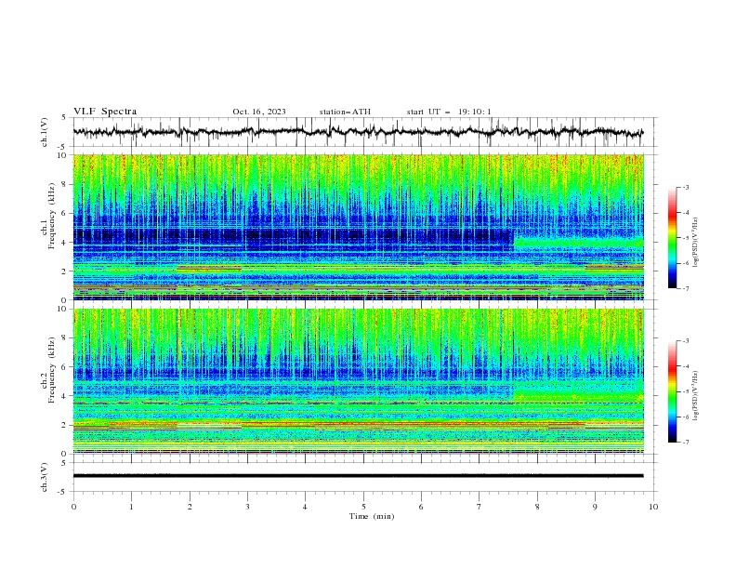Click the Time (min) axis label
Viewport: 736px width, 569px height.
pyautogui.click(x=372, y=516)
